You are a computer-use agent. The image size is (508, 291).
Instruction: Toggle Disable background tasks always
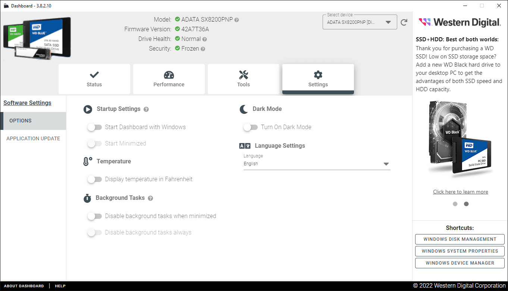click(x=94, y=233)
